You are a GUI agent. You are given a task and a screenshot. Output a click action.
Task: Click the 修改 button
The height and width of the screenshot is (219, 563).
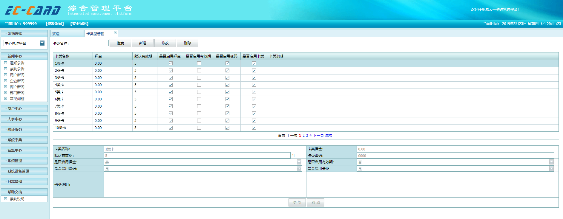click(165, 43)
